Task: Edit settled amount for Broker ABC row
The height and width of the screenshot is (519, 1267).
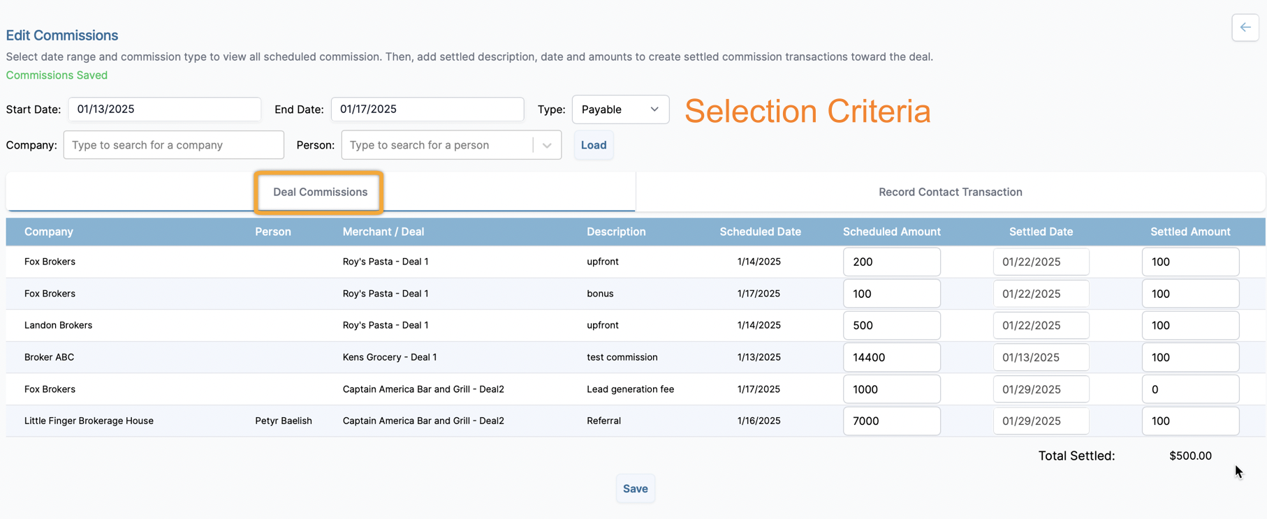Action: tap(1191, 357)
